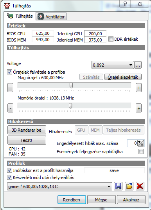Click the profile name field showing save
The image size is (151, 210).
pos(114,170)
